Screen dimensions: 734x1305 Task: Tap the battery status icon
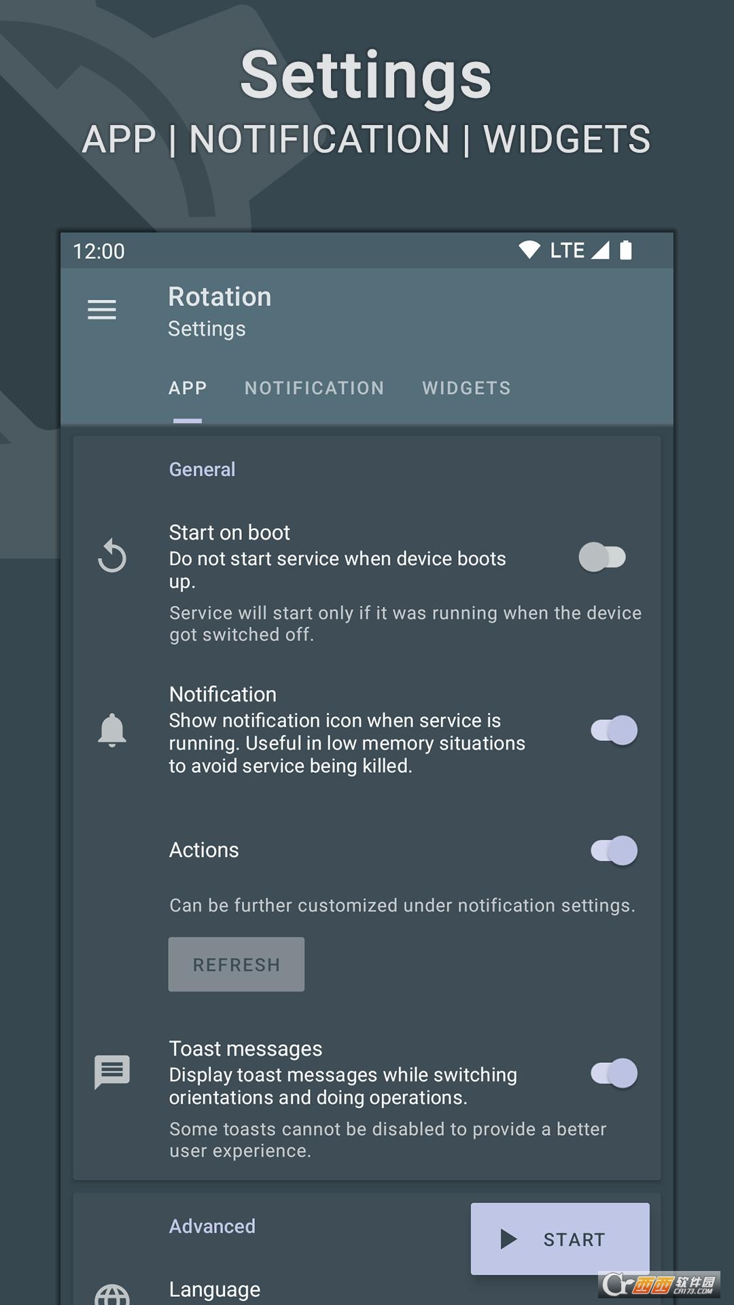point(626,250)
